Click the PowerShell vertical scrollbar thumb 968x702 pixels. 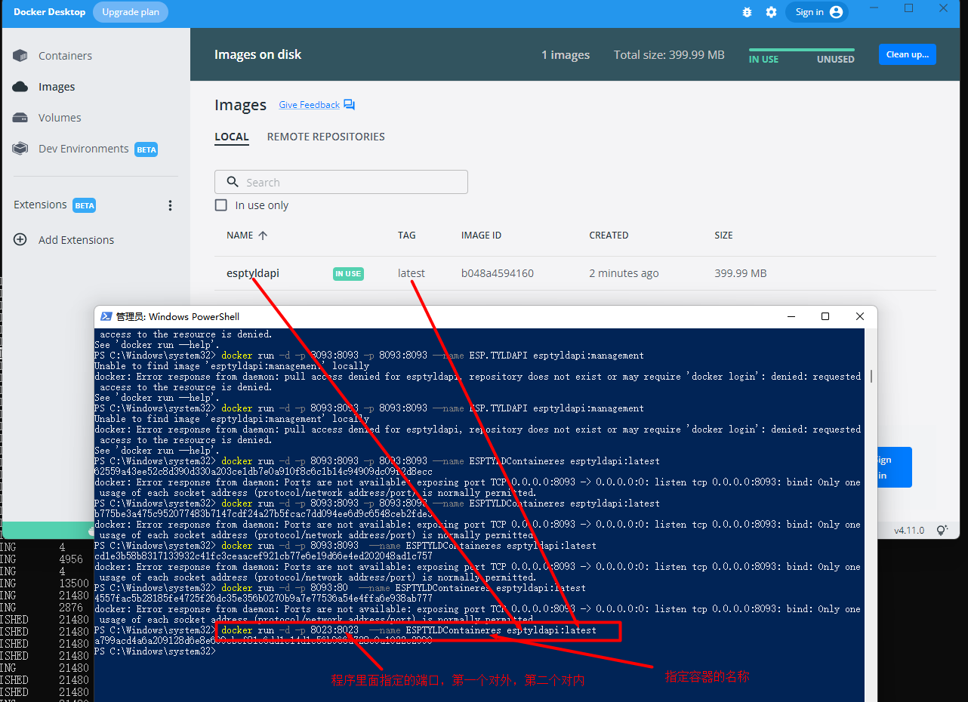point(871,376)
